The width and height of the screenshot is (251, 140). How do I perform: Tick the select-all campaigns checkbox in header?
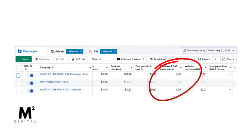(18, 68)
